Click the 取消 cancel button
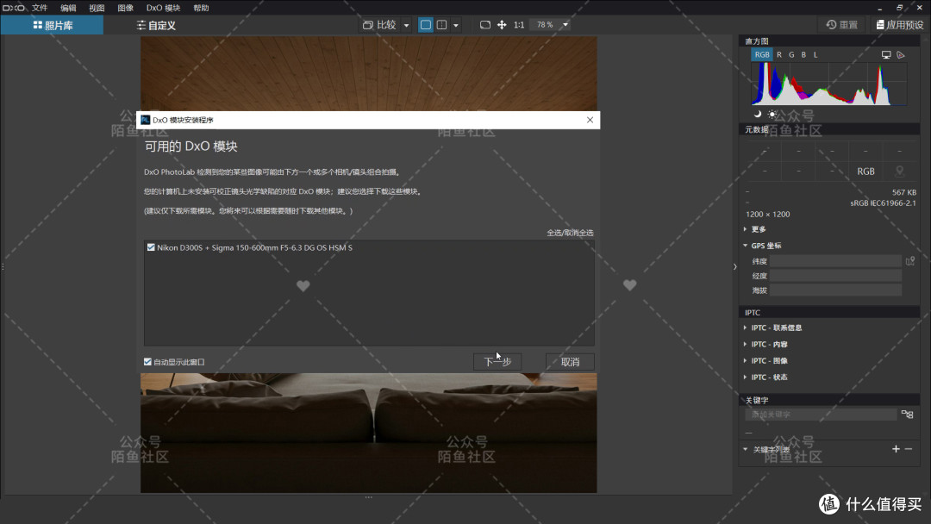This screenshot has height=524, width=931. tap(570, 362)
